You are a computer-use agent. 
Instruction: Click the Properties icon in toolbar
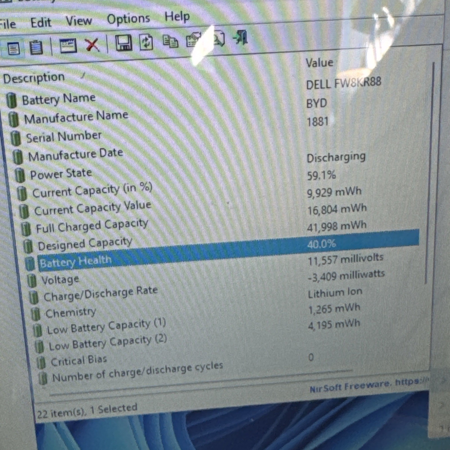click(194, 40)
